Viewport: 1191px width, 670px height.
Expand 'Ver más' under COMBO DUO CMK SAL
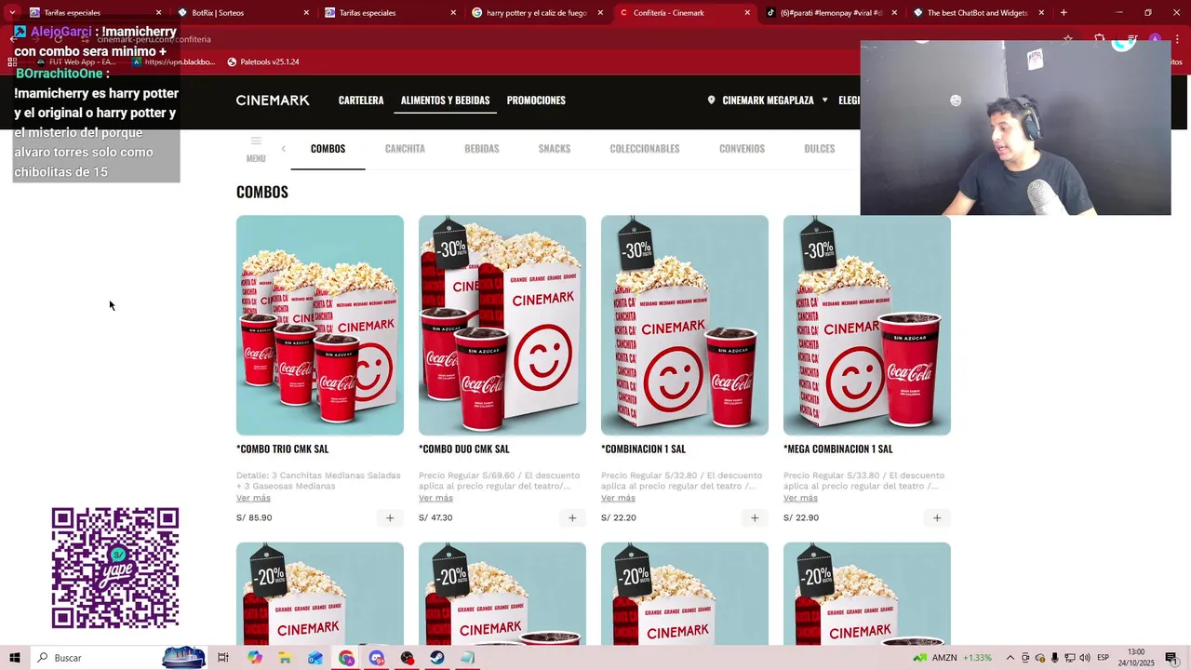[x=435, y=498]
